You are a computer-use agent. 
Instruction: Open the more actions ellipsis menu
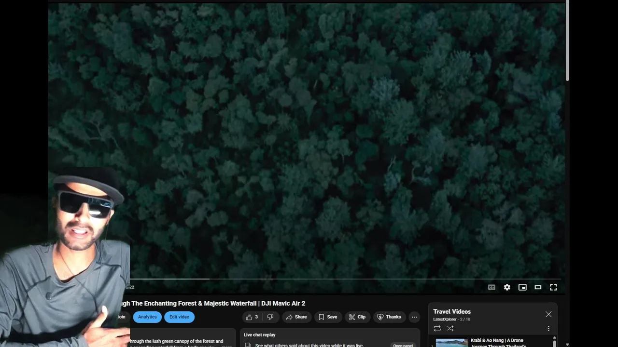414,317
